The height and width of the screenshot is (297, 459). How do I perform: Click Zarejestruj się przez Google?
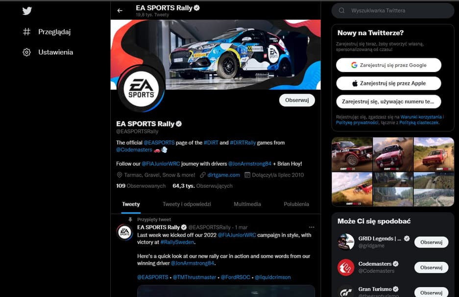(388, 65)
